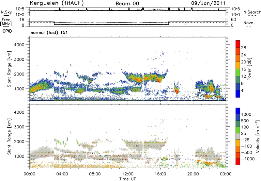This screenshot has width=261, height=181.
Task: Click the 'Beam 00' label
Action: coord(127,4)
